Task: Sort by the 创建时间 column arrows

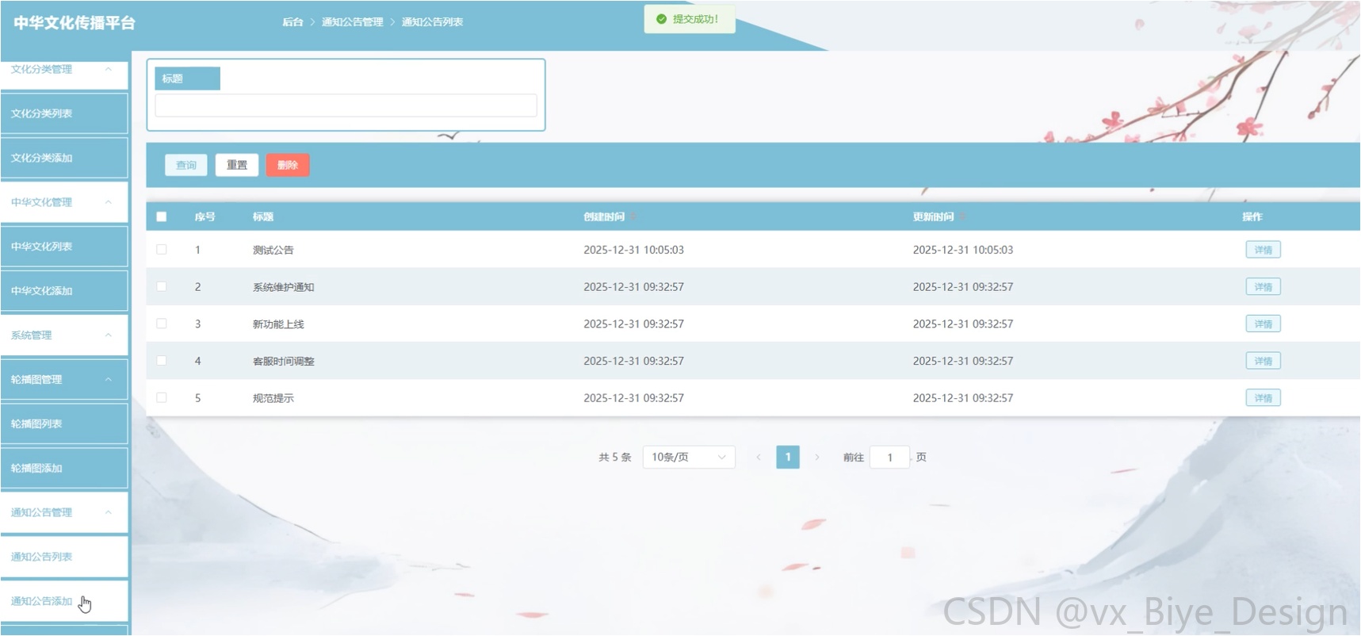Action: (x=633, y=216)
